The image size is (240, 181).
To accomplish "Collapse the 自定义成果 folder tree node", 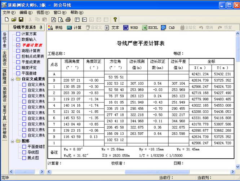I will pyautogui.click(x=13, y=79).
